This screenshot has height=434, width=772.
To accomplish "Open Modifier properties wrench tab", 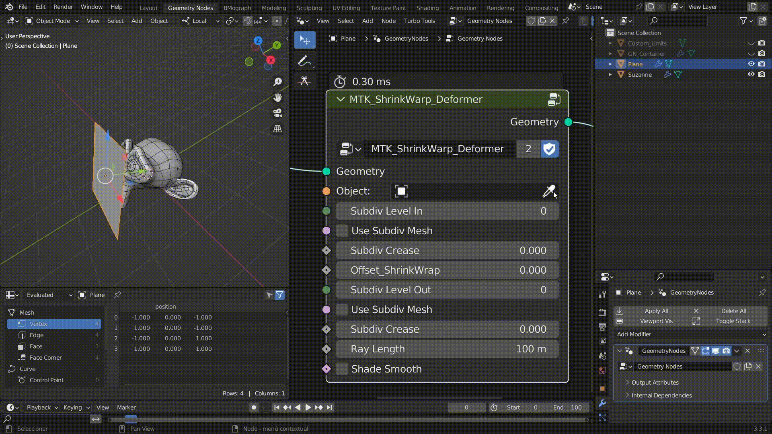I will pos(602,403).
